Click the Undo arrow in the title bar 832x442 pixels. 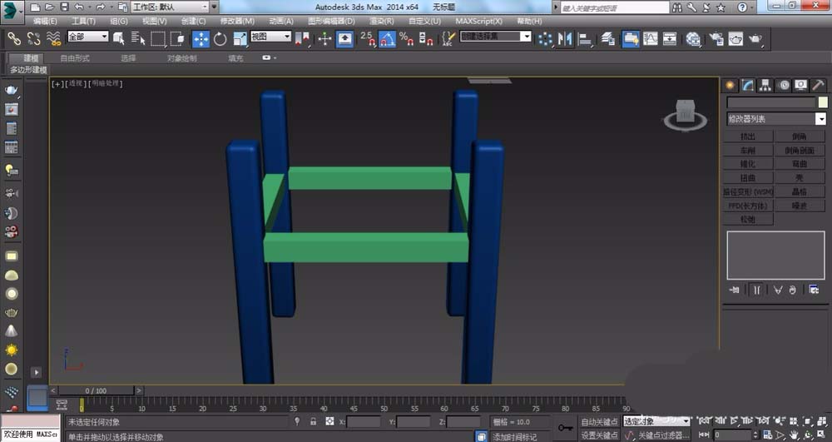(77, 7)
